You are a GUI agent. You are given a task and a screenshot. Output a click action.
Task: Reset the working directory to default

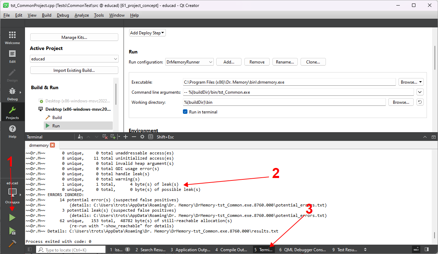(420, 102)
